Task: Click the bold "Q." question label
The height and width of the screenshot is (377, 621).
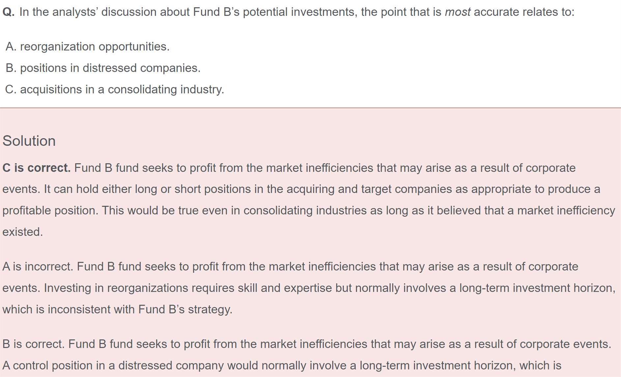Action: 9,12
